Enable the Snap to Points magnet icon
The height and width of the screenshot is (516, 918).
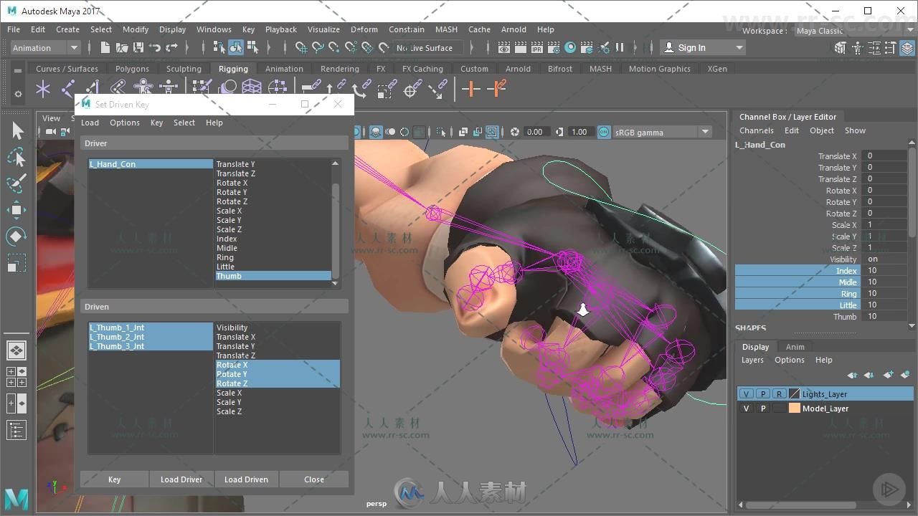[334, 47]
